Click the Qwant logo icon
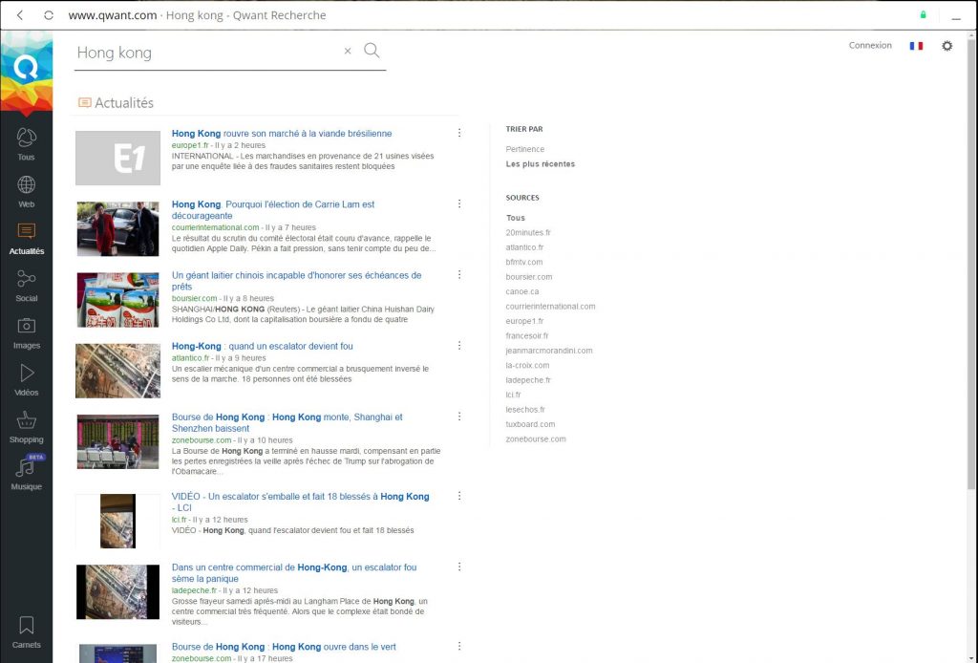The image size is (978, 663). [x=26, y=69]
